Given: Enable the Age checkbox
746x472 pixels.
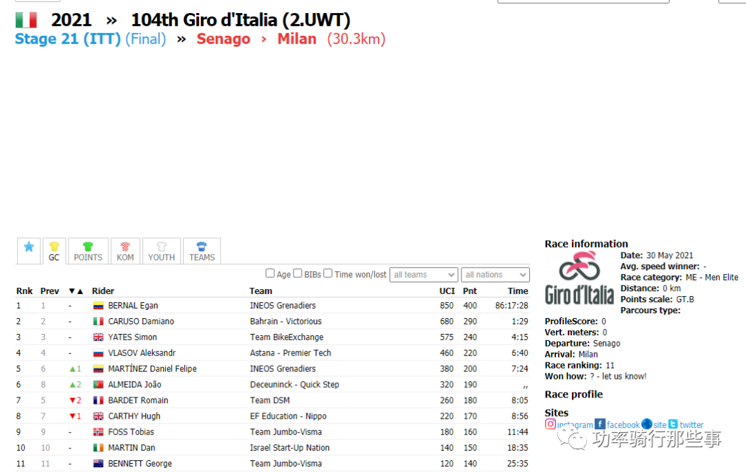Looking at the screenshot, I should 270,273.
